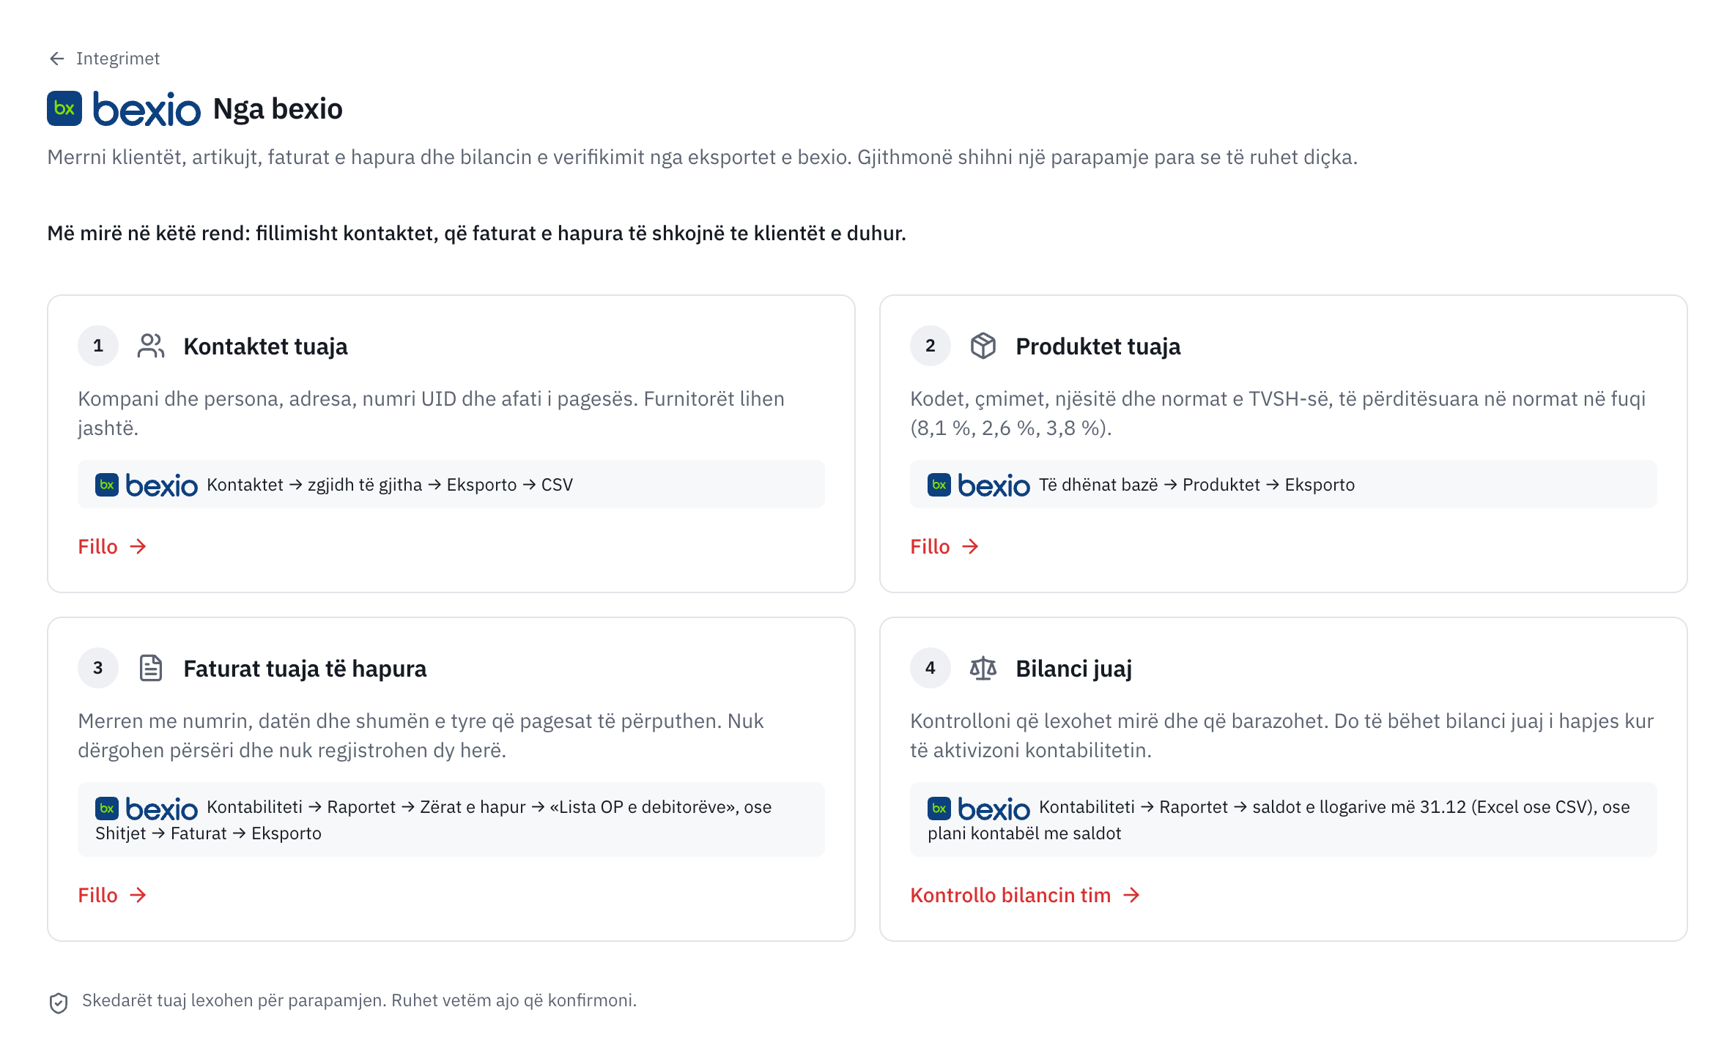Select the Bilanci juaj card heading

click(1073, 669)
